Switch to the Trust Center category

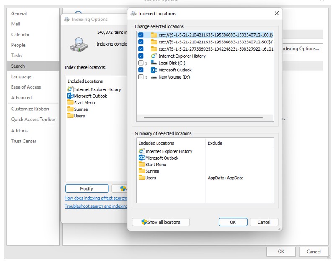[24, 141]
